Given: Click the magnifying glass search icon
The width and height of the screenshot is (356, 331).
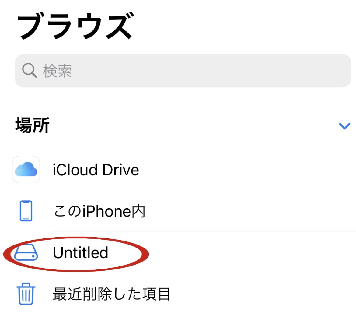Looking at the screenshot, I should 29,71.
